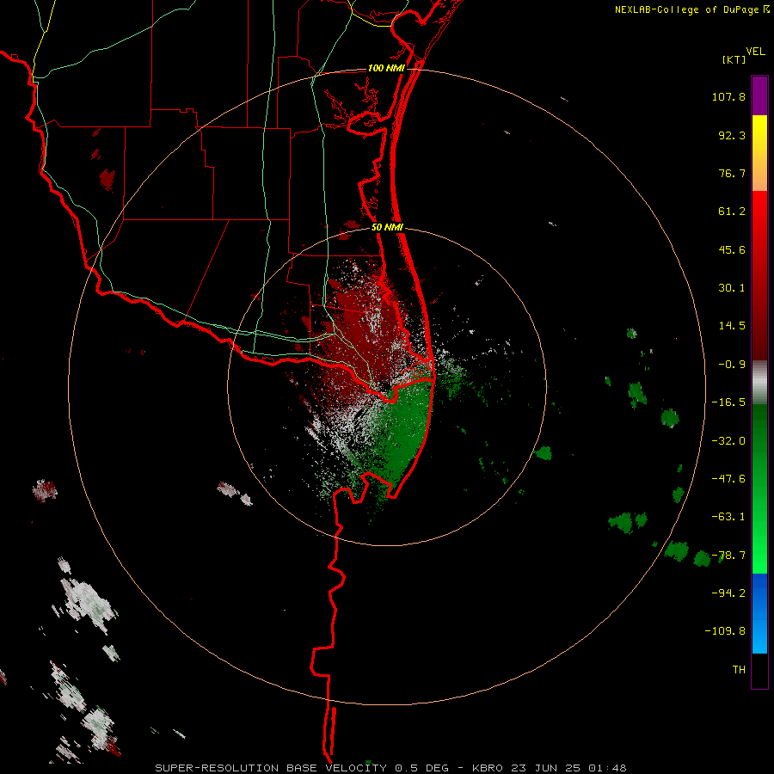This screenshot has height=774, width=774.
Task: Click the gray near-zero segment of the color bar
Action: 759,383
